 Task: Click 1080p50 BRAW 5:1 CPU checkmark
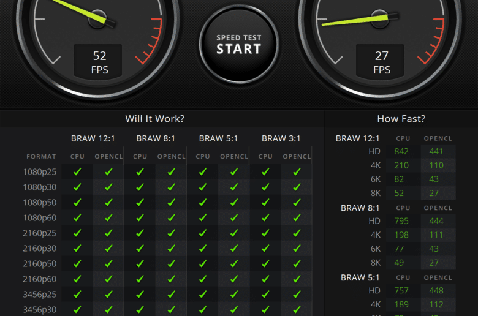pos(203,202)
